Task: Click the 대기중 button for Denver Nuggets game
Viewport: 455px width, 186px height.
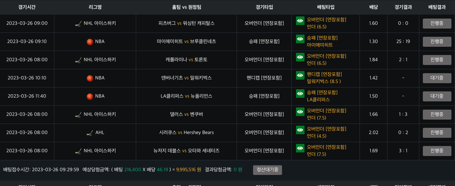Action: (437, 78)
